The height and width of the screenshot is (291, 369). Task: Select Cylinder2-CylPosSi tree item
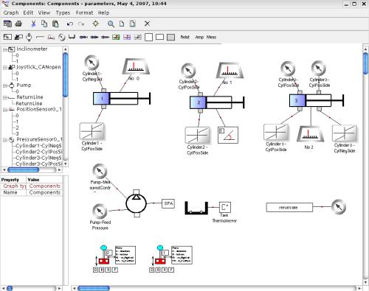coord(39,152)
